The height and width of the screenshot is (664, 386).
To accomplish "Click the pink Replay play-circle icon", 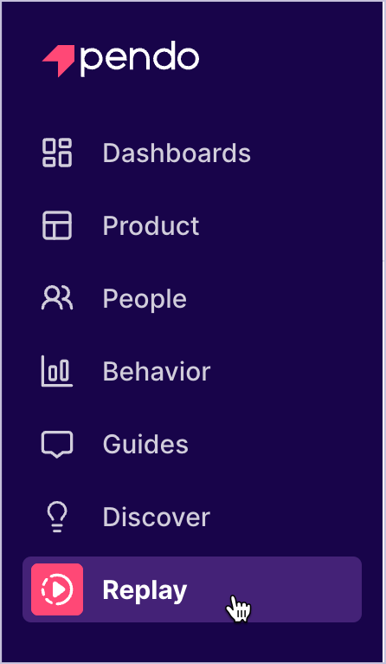I will [x=57, y=589].
